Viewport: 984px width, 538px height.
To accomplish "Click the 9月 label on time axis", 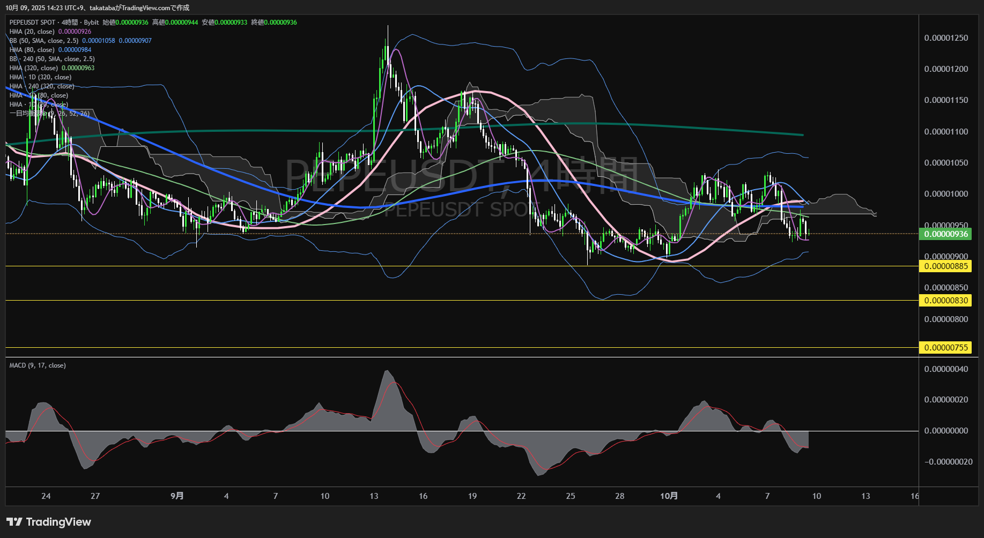I will (177, 496).
